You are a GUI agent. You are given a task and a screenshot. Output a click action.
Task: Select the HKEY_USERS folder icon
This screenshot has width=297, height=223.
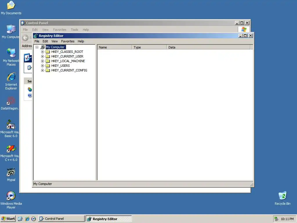[48, 66]
